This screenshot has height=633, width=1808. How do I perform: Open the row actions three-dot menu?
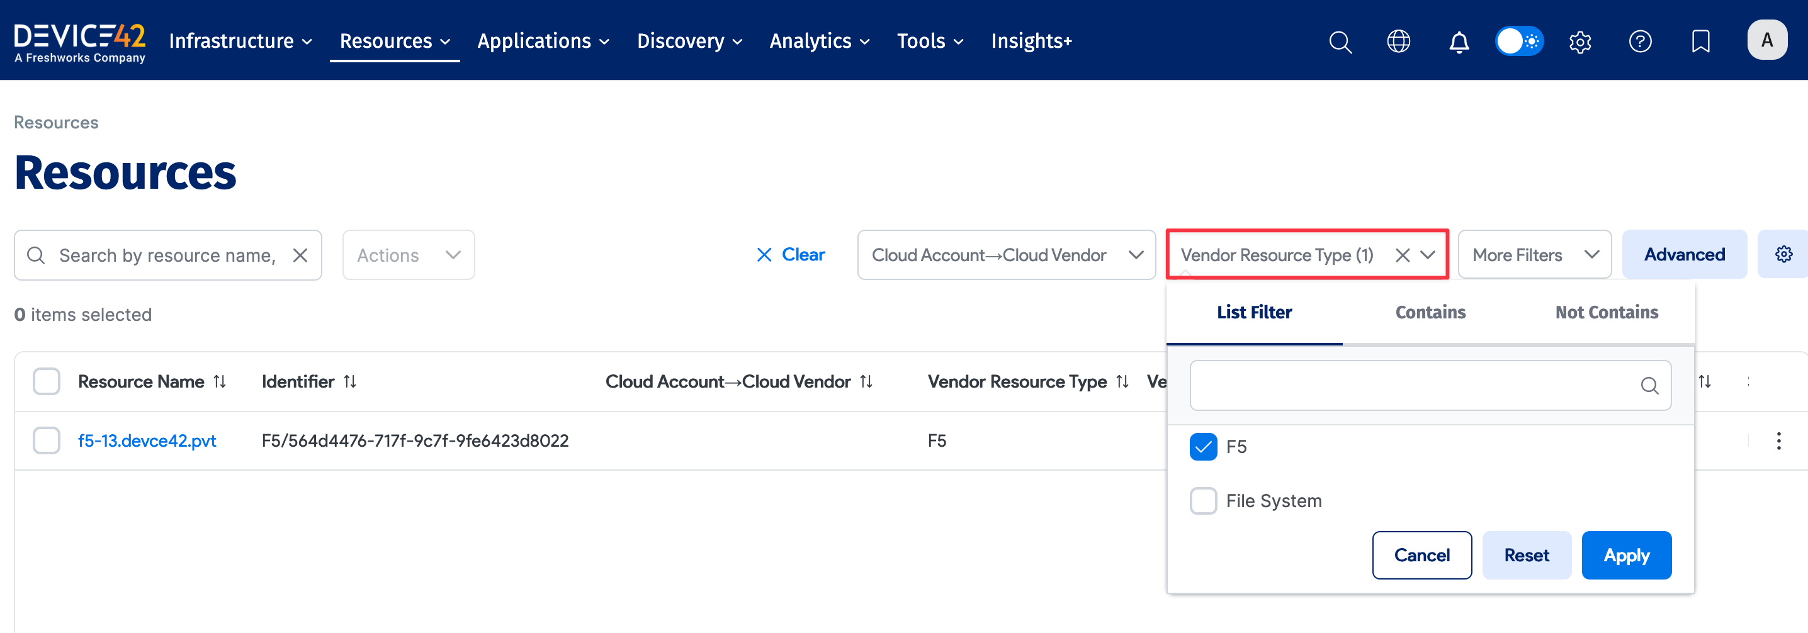(x=1778, y=440)
